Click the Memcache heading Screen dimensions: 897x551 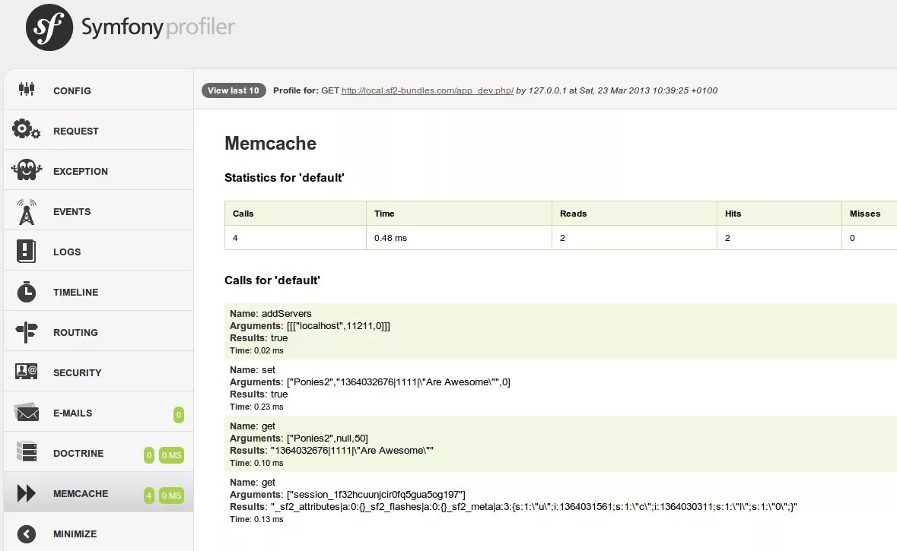[270, 143]
